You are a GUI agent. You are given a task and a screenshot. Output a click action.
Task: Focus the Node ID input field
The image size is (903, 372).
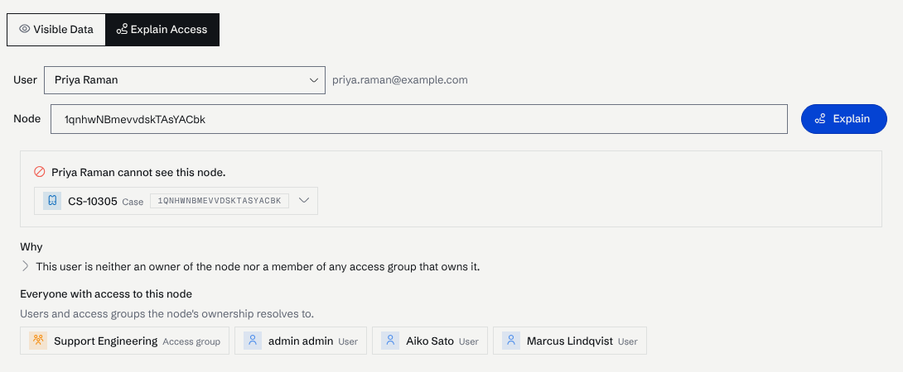click(x=418, y=119)
